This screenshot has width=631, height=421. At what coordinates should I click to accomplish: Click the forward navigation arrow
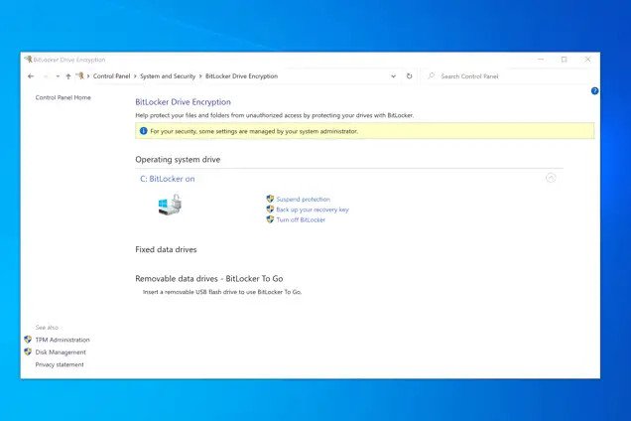pos(46,76)
